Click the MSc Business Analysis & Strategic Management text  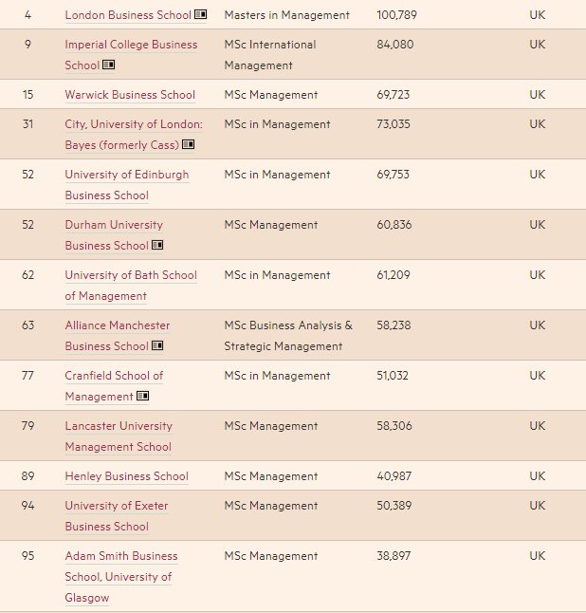click(287, 336)
